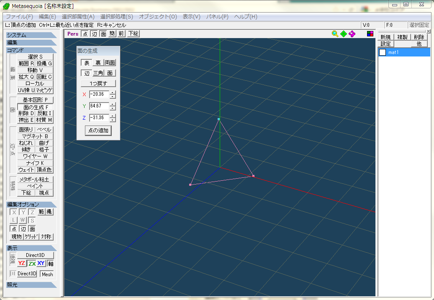Click the green pan view icon
434x300 pixels.
pos(344,34)
